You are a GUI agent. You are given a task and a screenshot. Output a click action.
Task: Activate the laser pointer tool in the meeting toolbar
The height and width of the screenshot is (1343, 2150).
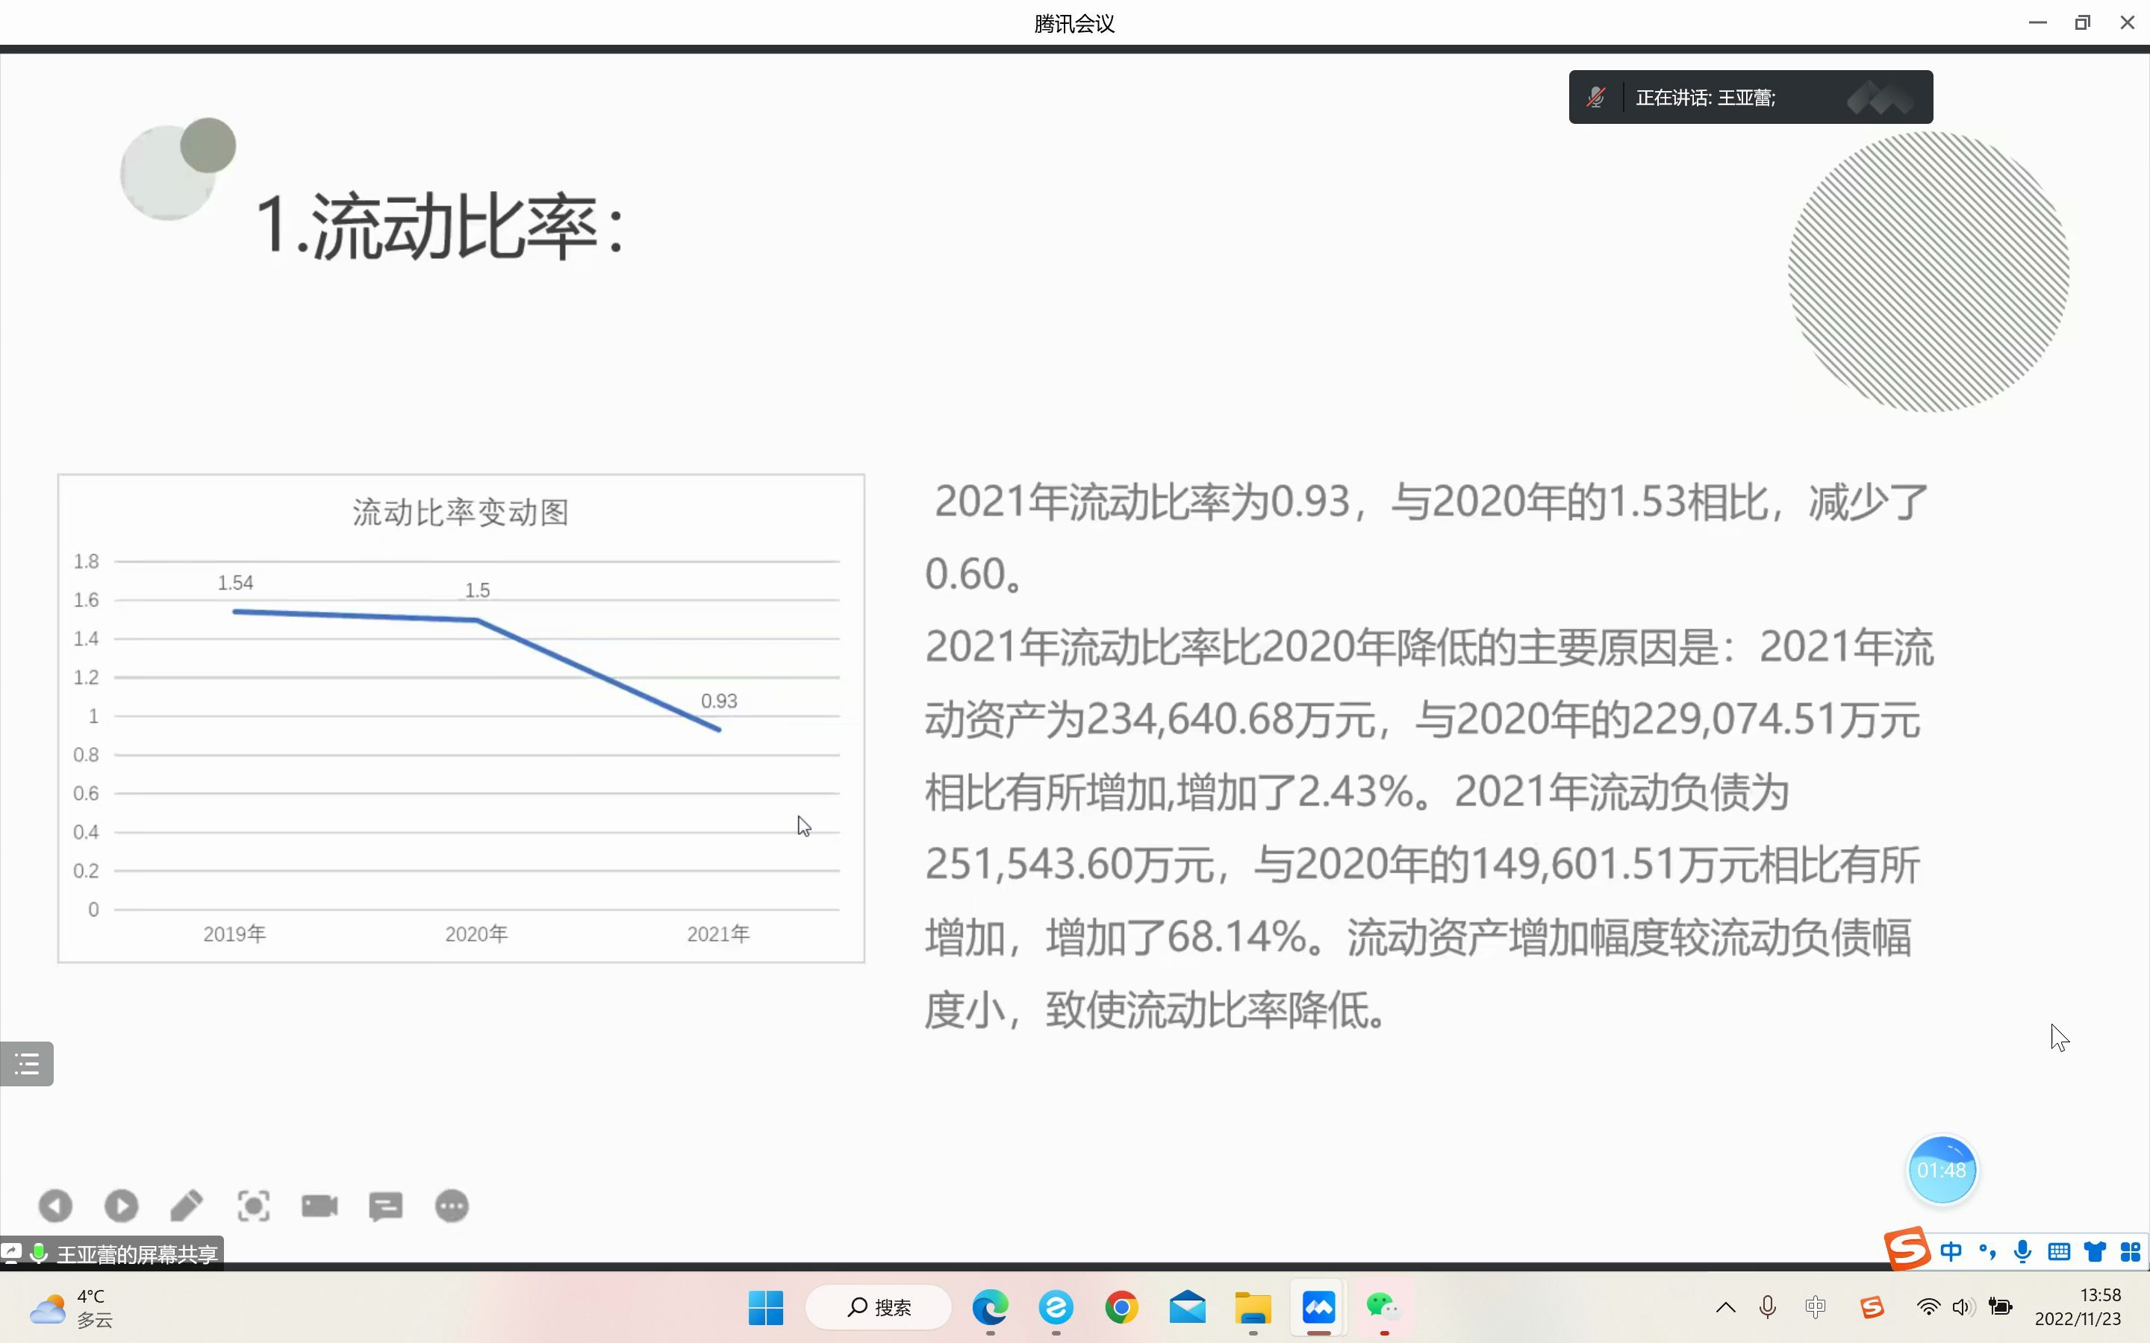pos(254,1205)
